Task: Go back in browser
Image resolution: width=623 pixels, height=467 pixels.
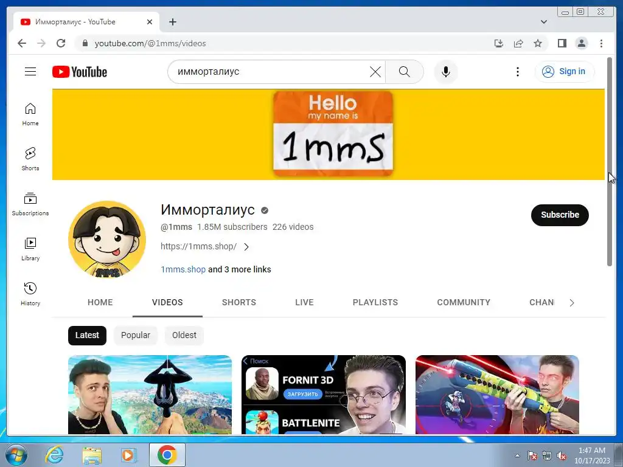Action: click(22, 43)
